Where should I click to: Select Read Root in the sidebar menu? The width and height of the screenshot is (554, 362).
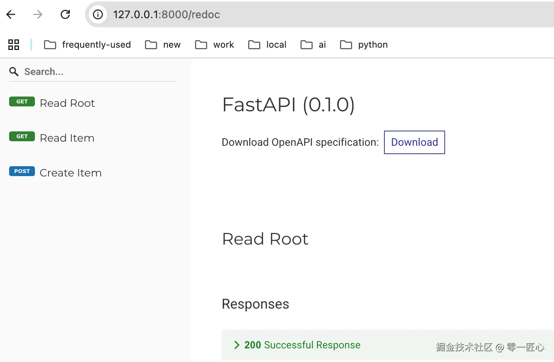click(67, 103)
